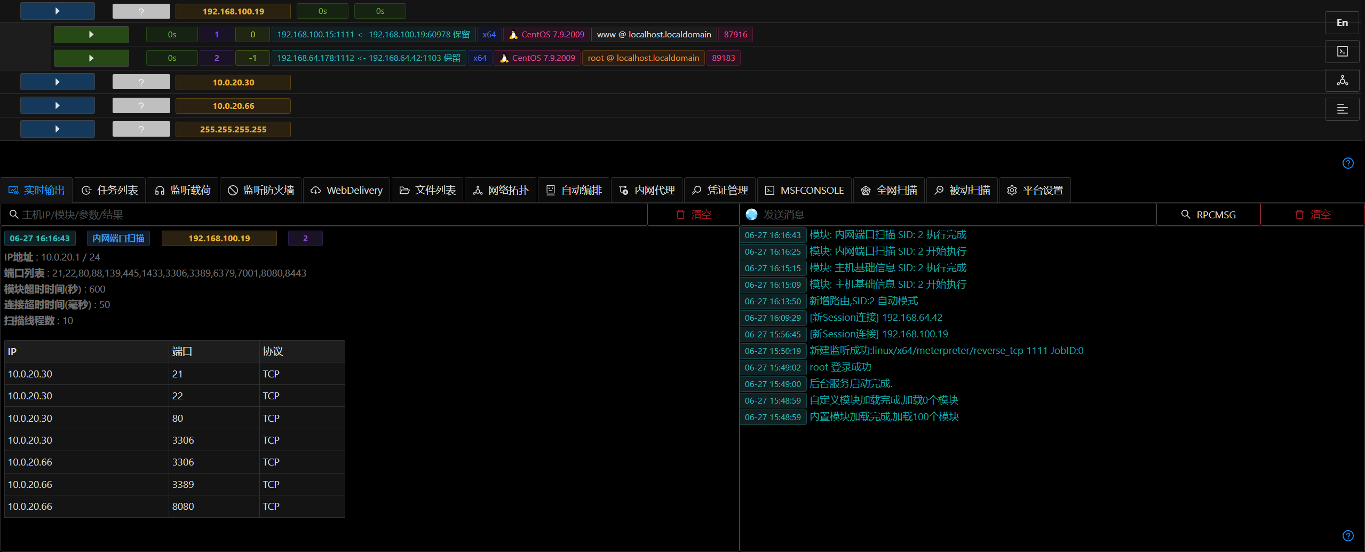
Task: Switch to the 实时输出 tab
Action: 36,190
